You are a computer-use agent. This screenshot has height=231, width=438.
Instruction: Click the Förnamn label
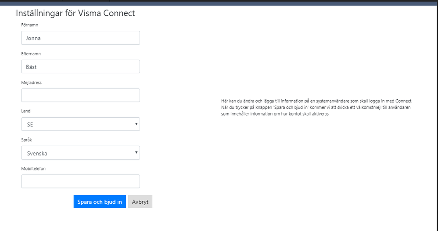pos(29,25)
